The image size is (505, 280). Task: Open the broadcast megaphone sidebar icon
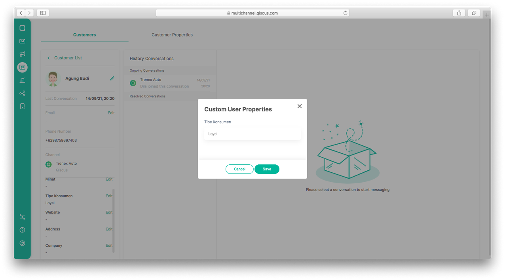tap(22, 54)
